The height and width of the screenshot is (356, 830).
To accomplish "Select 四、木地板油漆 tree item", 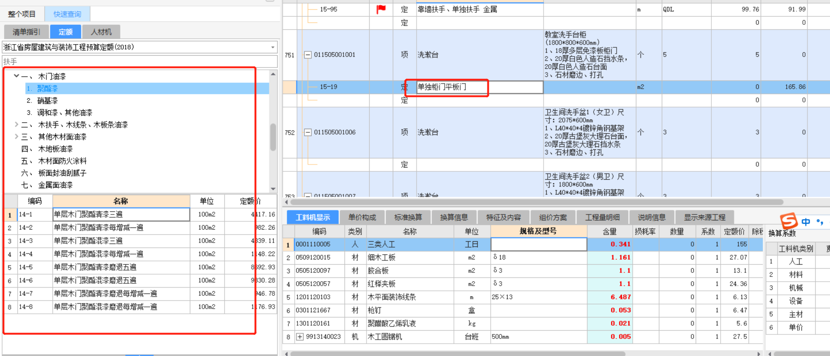I will coord(47,149).
